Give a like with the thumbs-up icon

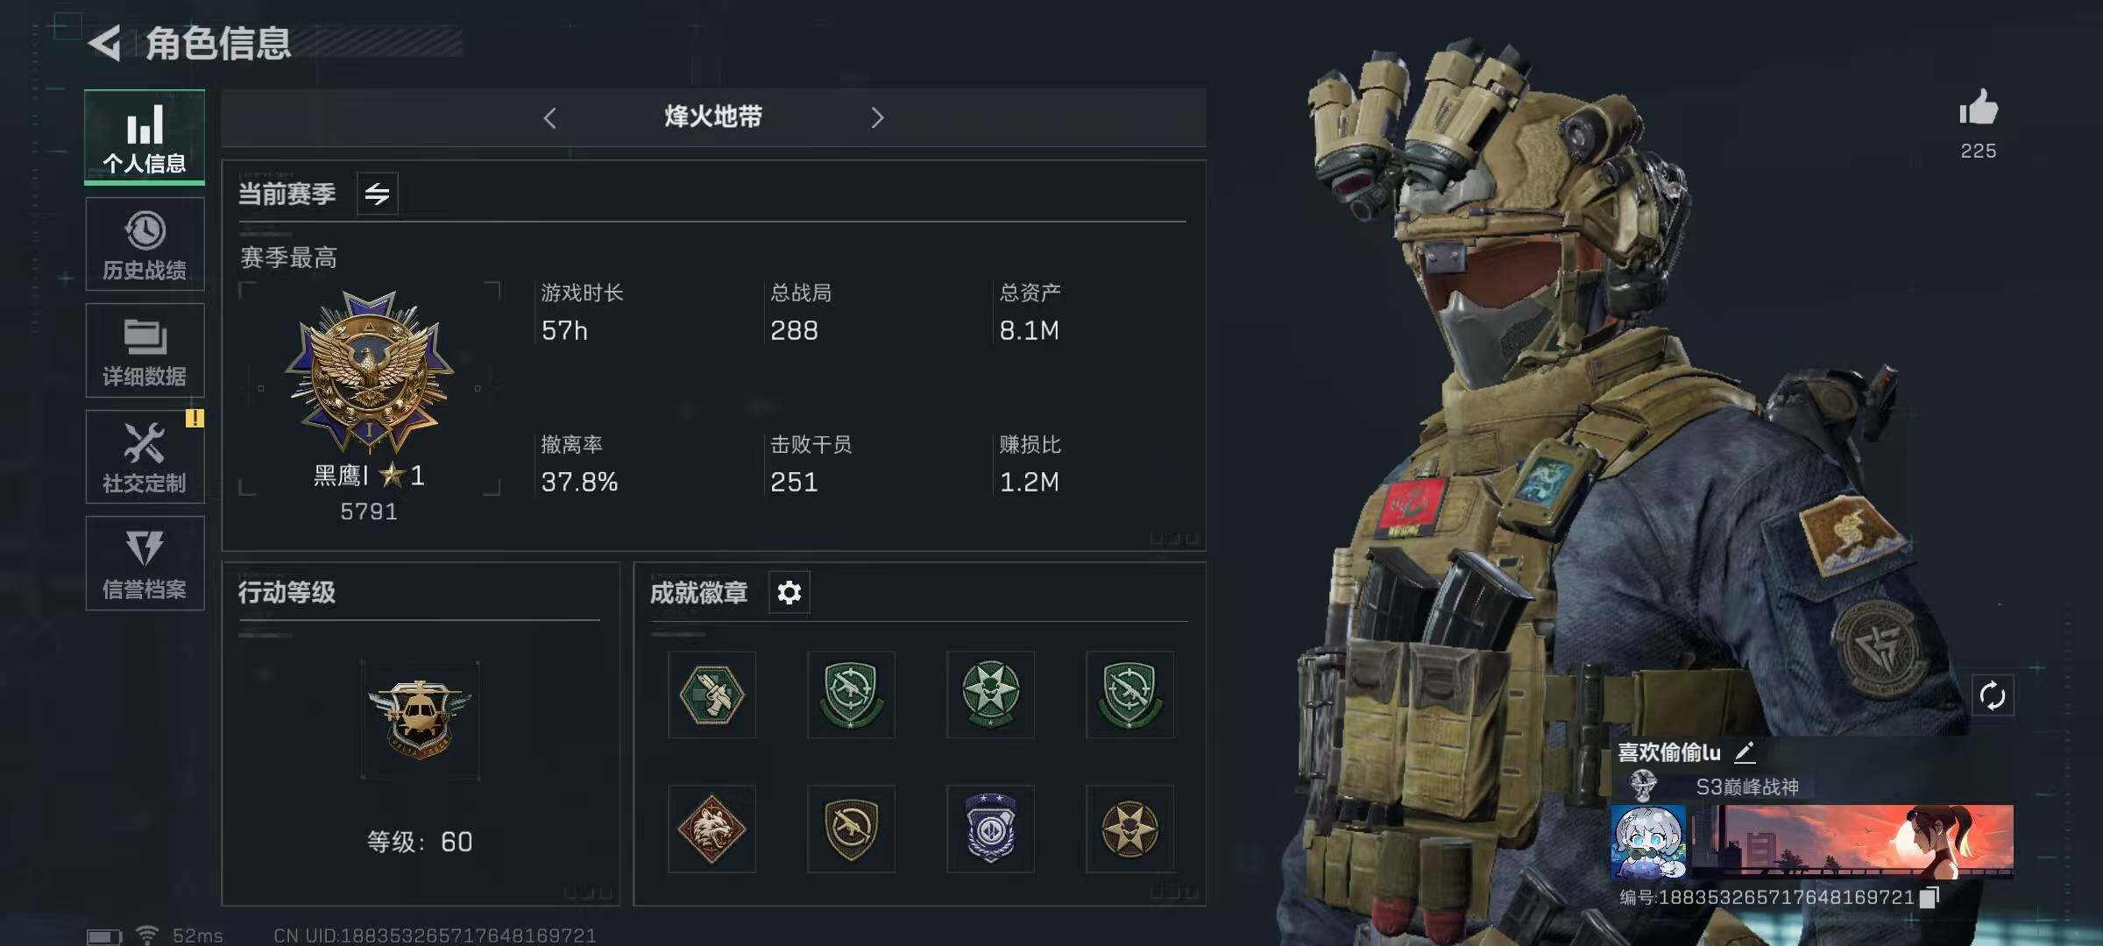click(1979, 109)
